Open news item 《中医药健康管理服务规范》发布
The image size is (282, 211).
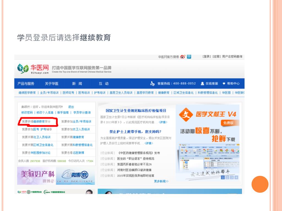(x=139, y=153)
